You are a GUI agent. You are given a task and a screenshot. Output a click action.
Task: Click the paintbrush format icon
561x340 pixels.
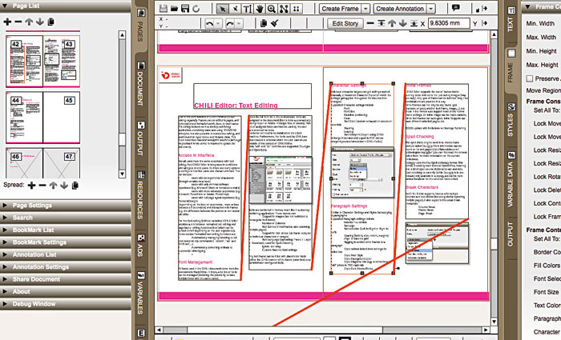click(274, 23)
